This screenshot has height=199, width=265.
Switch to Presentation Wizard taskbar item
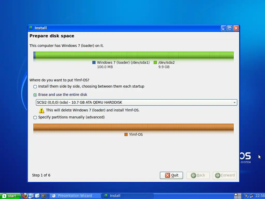(75, 196)
